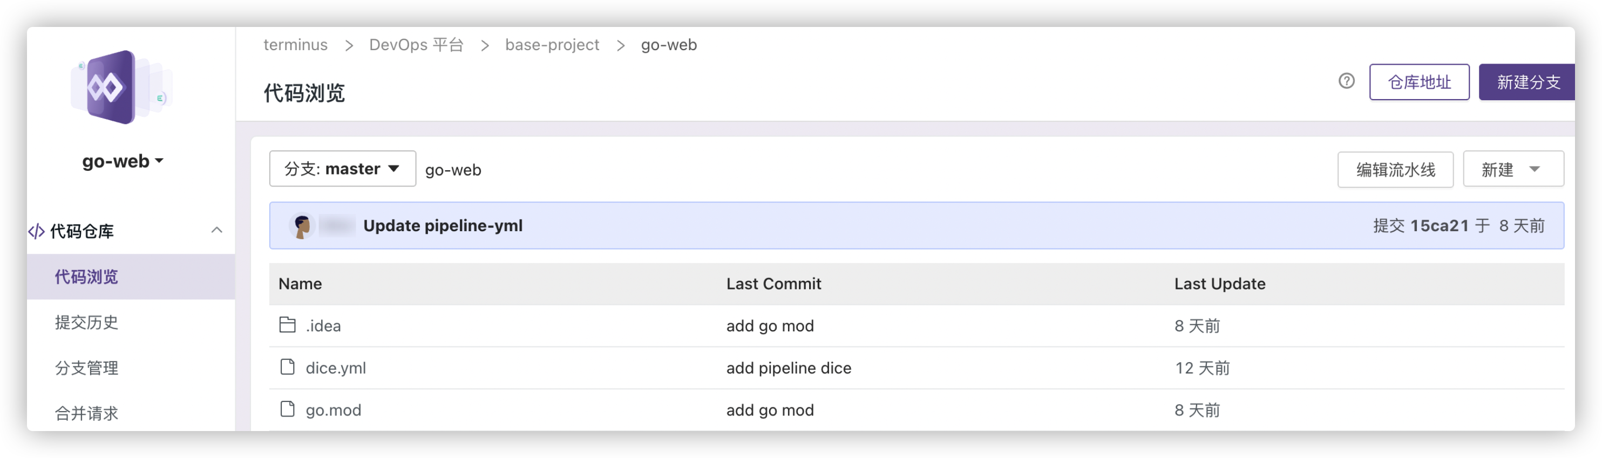1602x458 pixels.
Task: Click the .idea folder icon
Action: pyautogui.click(x=287, y=324)
